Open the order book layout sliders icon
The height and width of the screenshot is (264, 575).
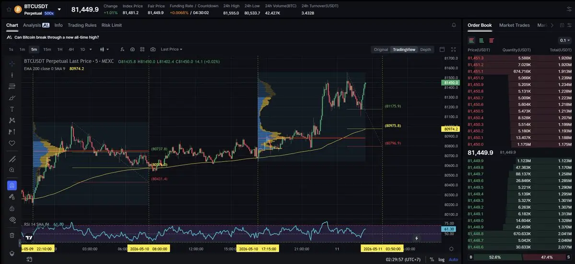pyautogui.click(x=570, y=25)
